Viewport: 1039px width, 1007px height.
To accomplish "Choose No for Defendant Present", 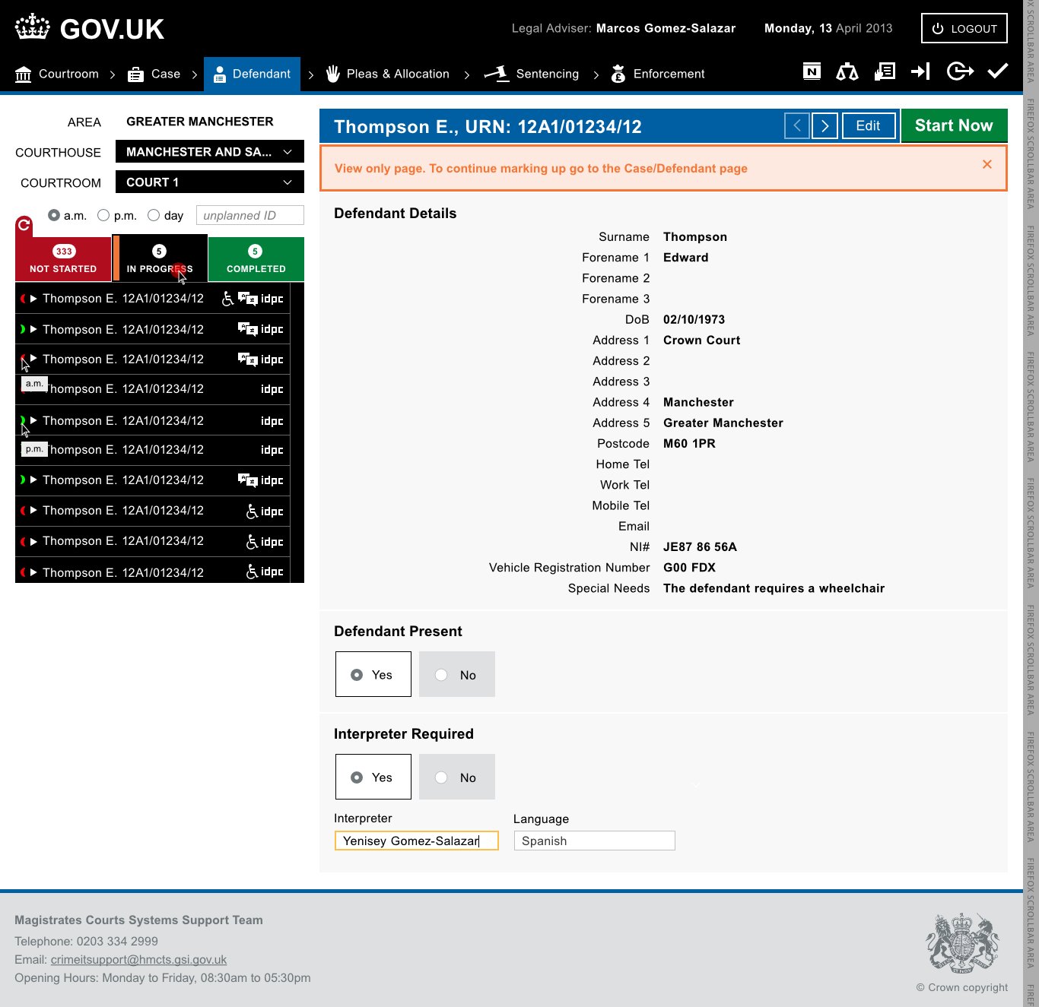I will (456, 674).
